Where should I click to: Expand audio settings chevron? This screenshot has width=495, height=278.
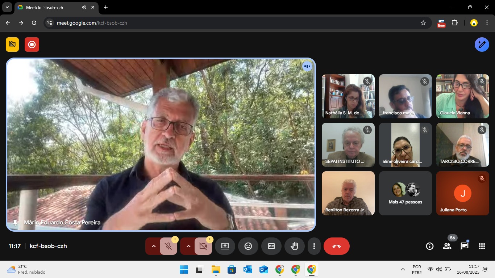(153, 246)
